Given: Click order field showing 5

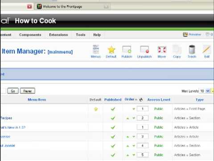Looking at the screenshot, I should 143,155.
